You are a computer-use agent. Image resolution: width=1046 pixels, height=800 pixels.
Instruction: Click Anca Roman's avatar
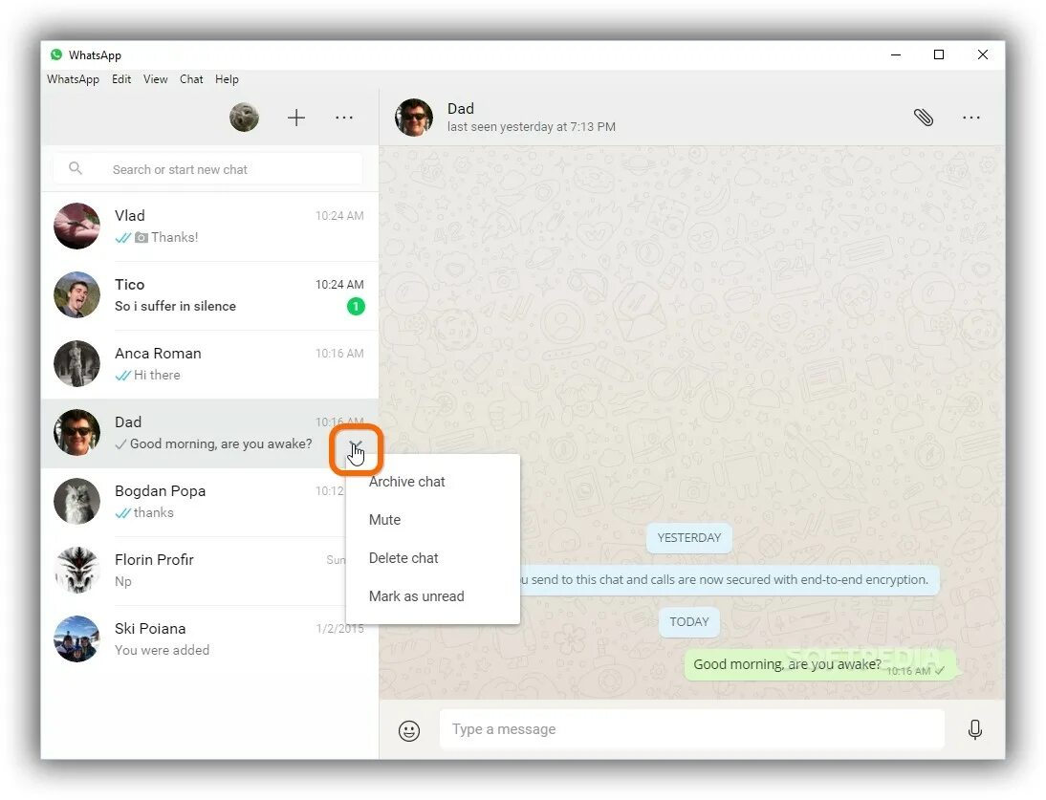pos(76,364)
